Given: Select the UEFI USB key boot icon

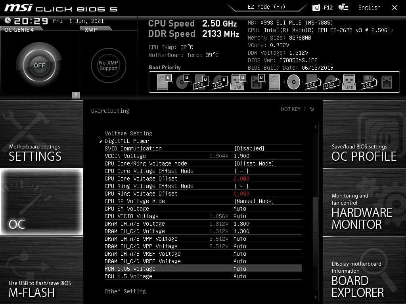Looking at the screenshot, I should point(238,82).
